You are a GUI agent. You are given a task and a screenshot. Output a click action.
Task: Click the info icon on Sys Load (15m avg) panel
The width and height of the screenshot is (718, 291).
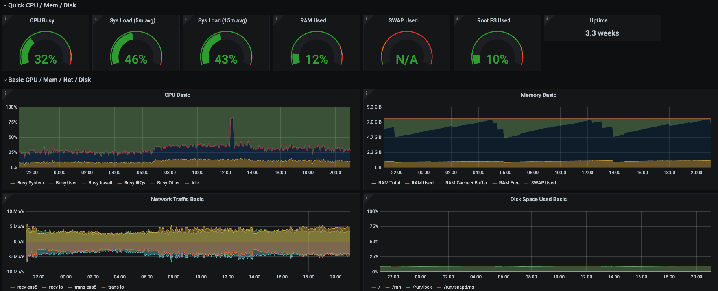point(186,18)
